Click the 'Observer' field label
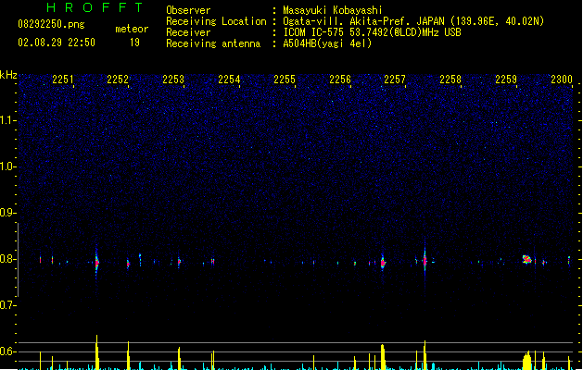Screen dimensions: 583x370 click(188, 10)
